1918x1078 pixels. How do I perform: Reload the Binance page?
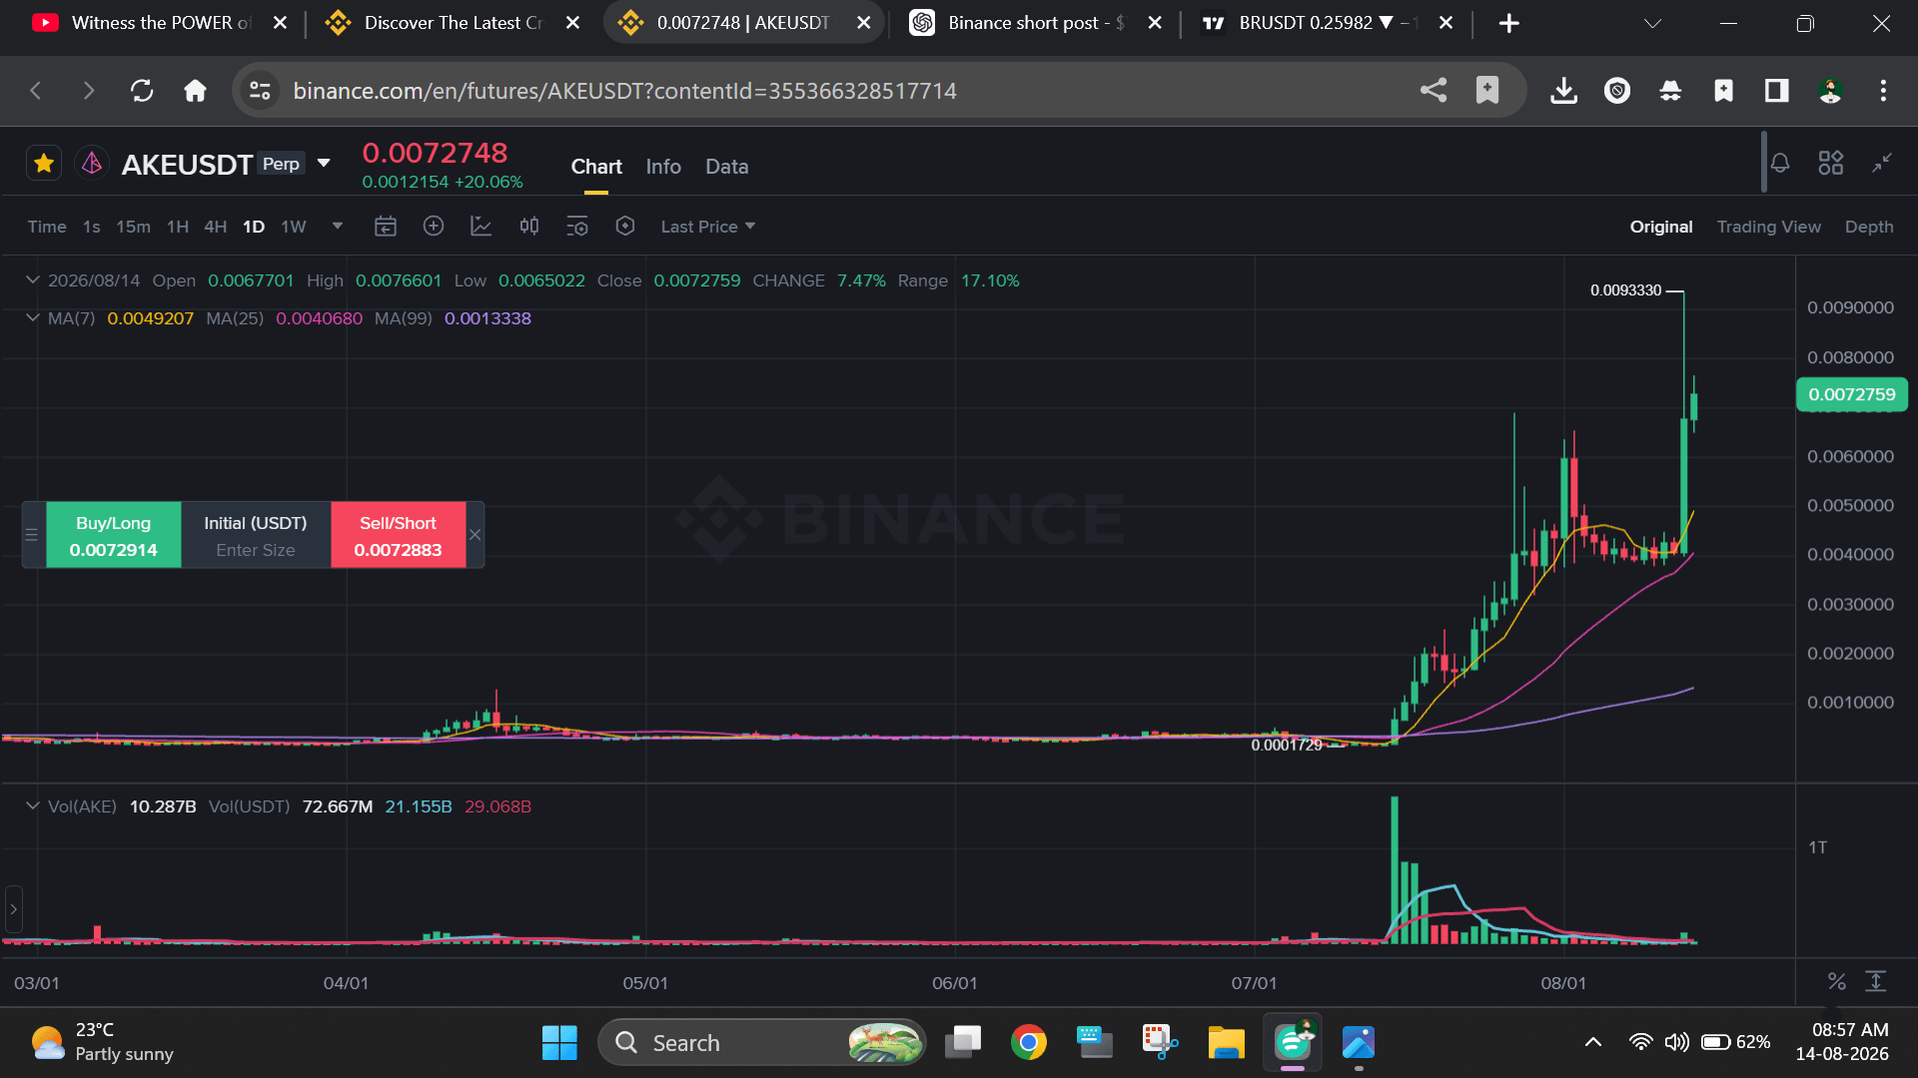[142, 91]
